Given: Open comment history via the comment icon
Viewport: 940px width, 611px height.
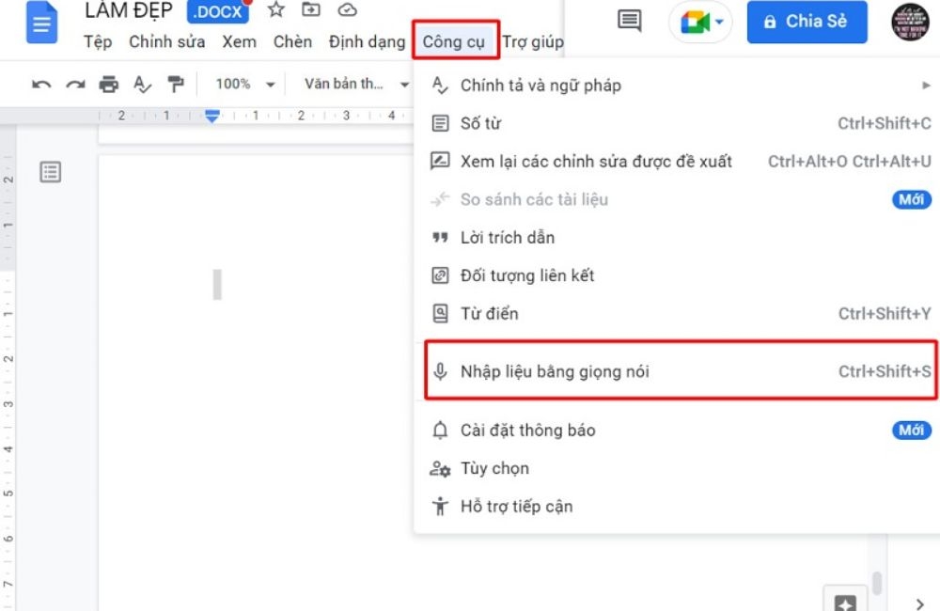Looking at the screenshot, I should (631, 20).
